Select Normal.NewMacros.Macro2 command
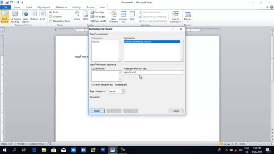The height and width of the screenshot is (154, 274). 152,42
